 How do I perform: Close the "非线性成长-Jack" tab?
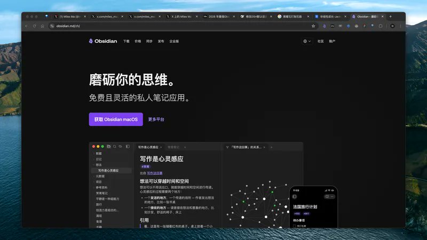pyautogui.click(x=345, y=17)
